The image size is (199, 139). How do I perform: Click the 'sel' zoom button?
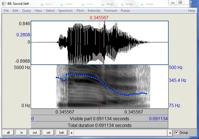[x=48, y=133]
